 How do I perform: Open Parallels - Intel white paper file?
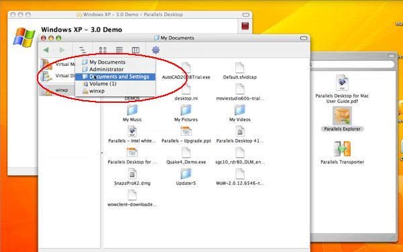pos(132,132)
